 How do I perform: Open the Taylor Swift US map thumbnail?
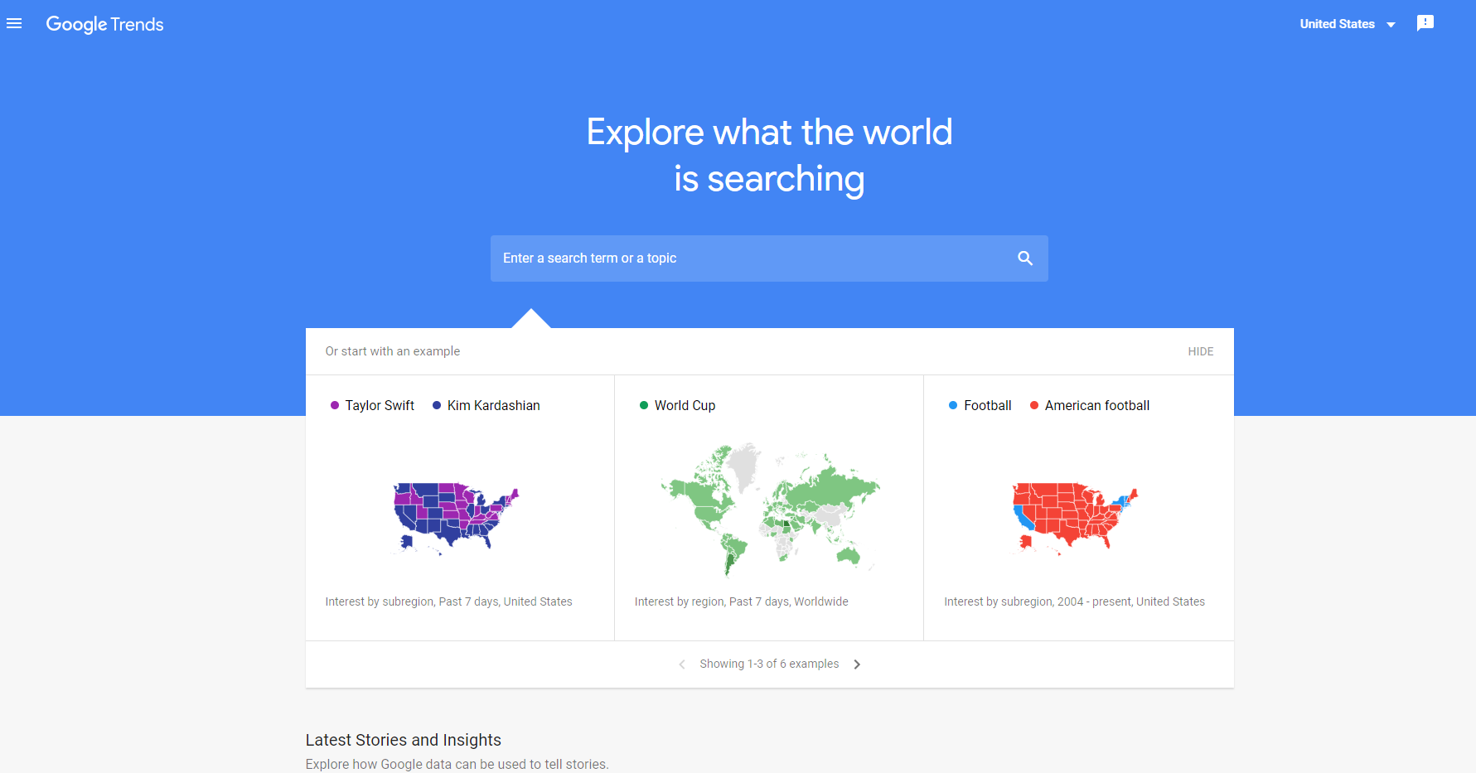coord(456,518)
